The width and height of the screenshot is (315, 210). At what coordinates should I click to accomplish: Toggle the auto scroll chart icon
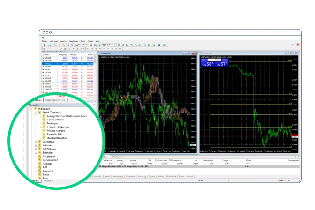(145, 45)
